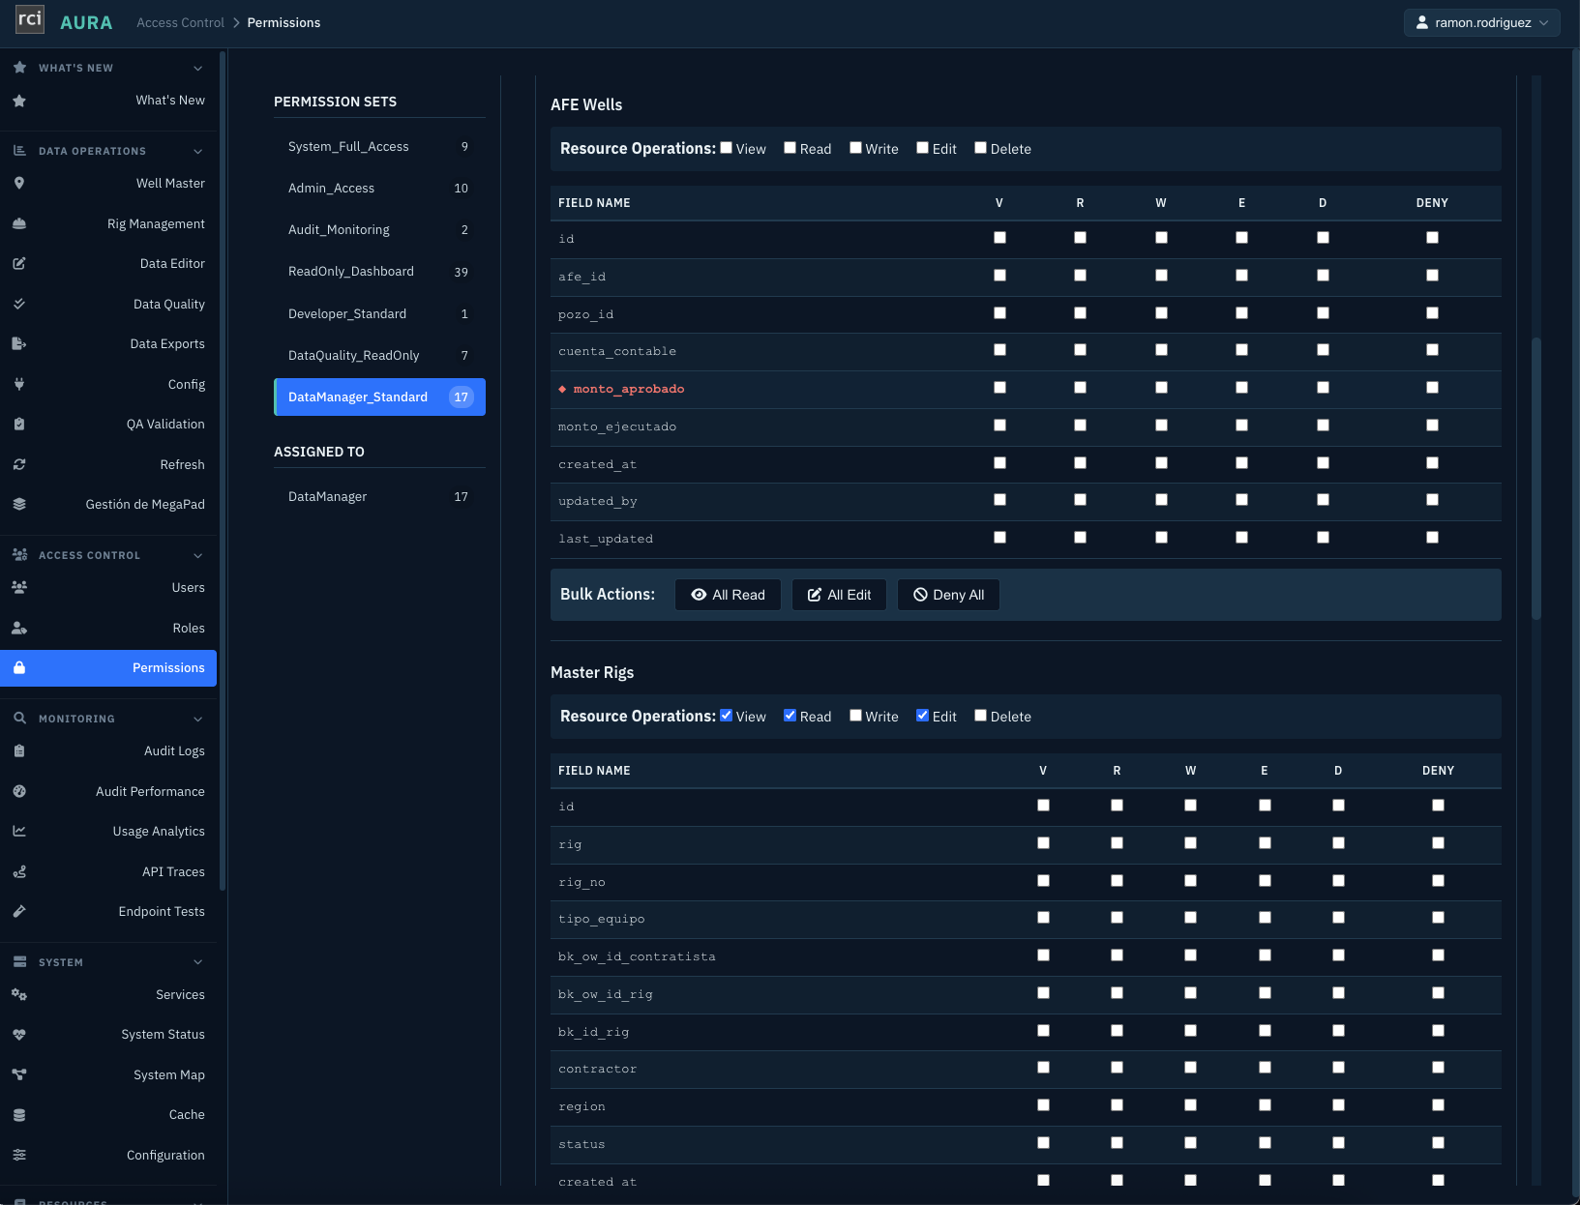Click the cuenta_contable field name
1580x1205 pixels.
pyautogui.click(x=617, y=351)
